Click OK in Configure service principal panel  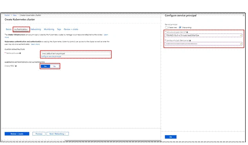pos(171,137)
